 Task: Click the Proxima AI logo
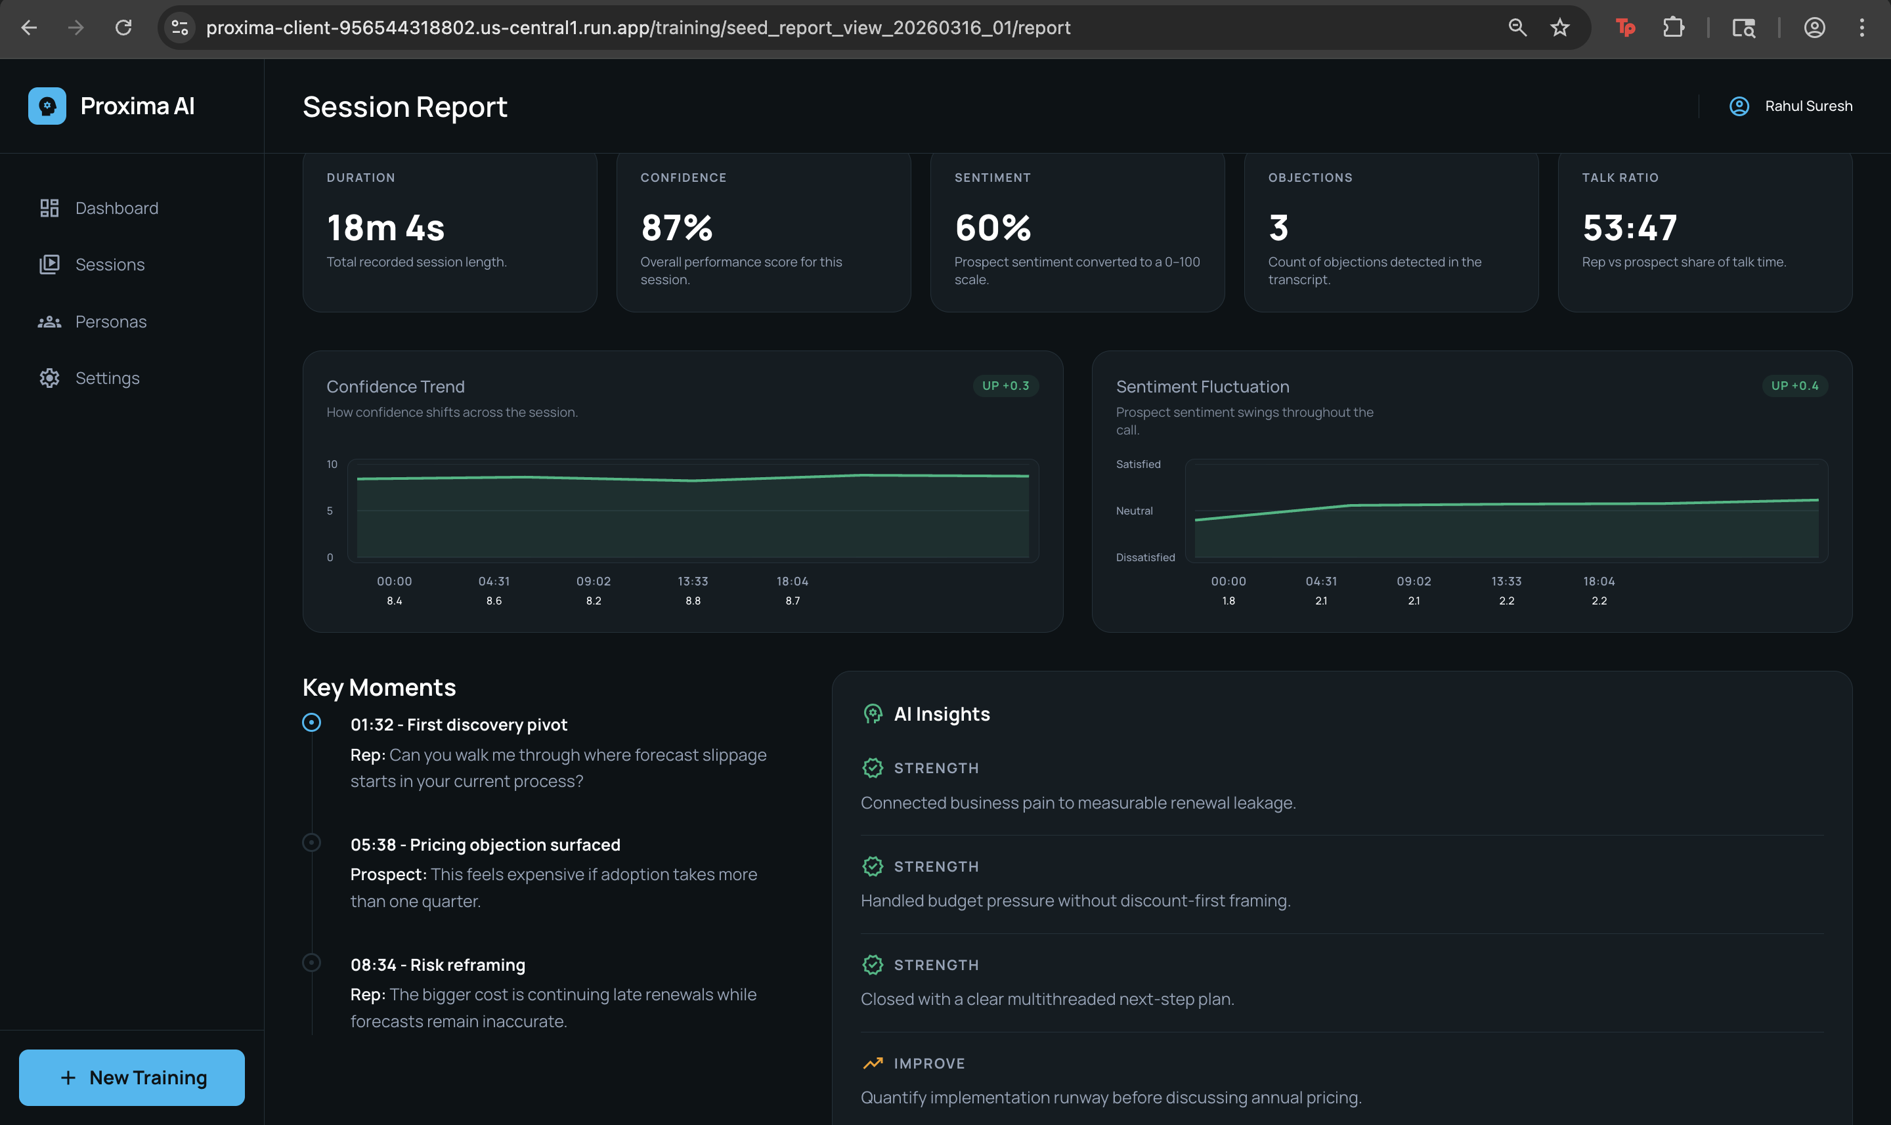[47, 106]
